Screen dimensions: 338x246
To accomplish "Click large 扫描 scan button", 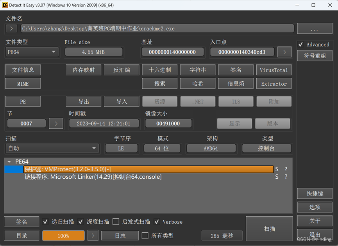I will tap(270, 229).
